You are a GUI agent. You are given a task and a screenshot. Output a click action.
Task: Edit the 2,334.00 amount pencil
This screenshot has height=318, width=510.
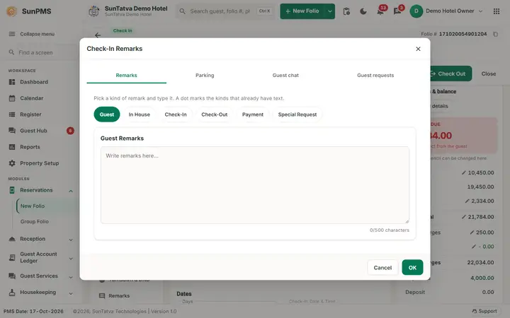(467, 201)
